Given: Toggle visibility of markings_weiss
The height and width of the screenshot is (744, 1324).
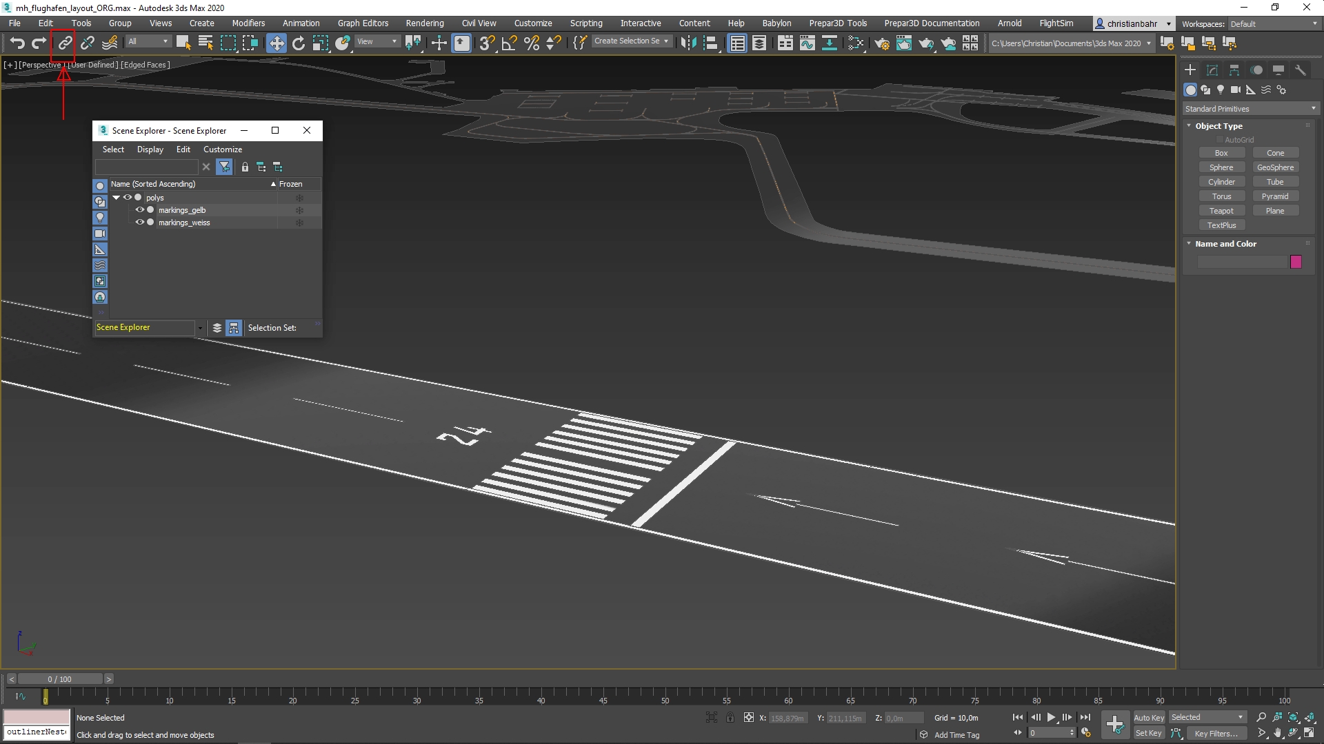Looking at the screenshot, I should pyautogui.click(x=140, y=223).
